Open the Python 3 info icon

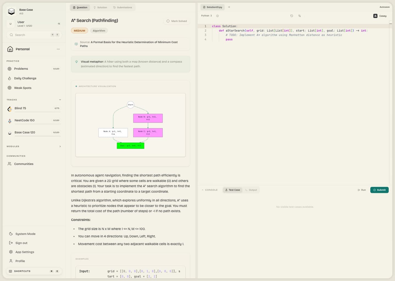point(218,16)
